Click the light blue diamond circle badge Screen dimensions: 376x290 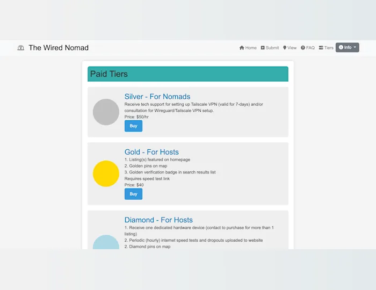[x=106, y=242]
